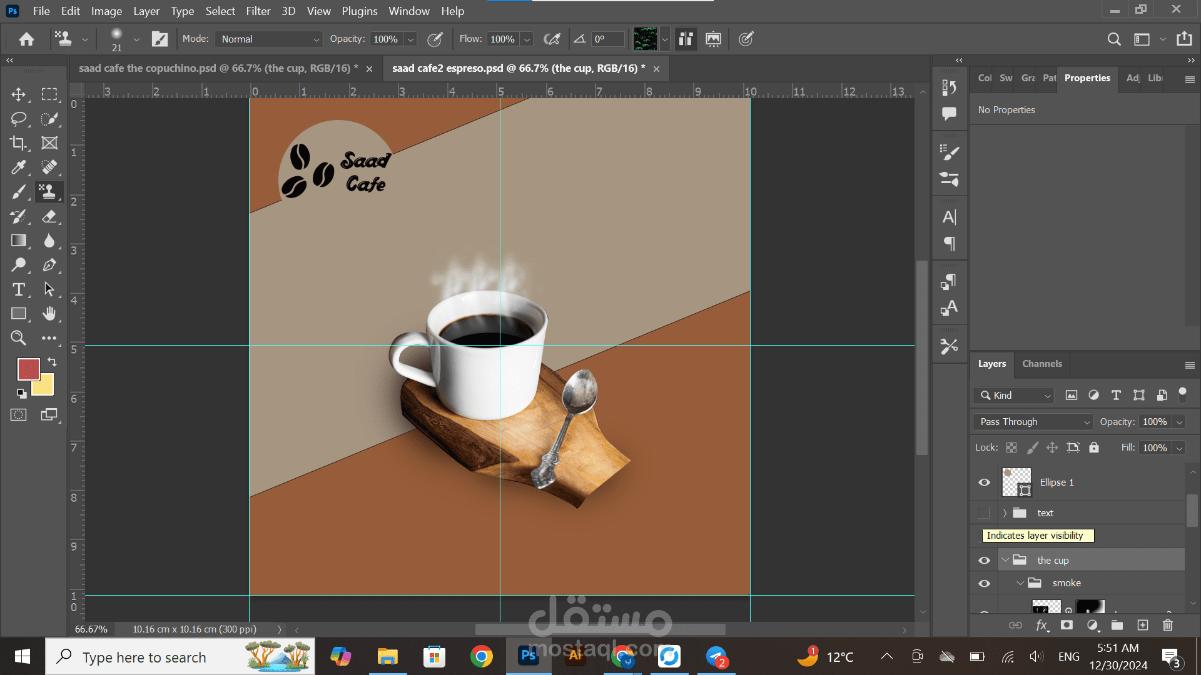1201x675 pixels.
Task: Click the Hand tool
Action: tap(49, 314)
